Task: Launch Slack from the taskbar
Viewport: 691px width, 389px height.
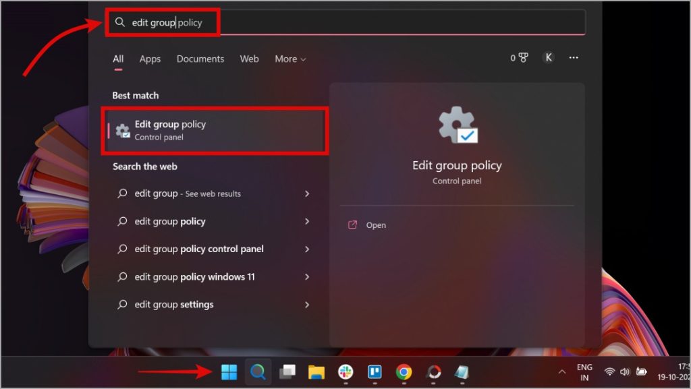Action: point(345,372)
